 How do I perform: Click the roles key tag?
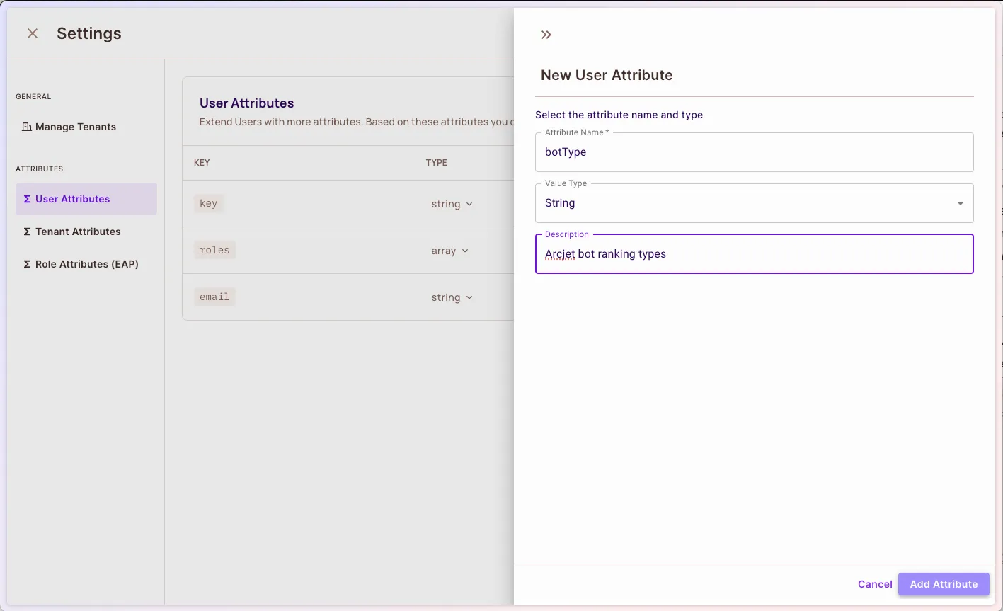(214, 251)
